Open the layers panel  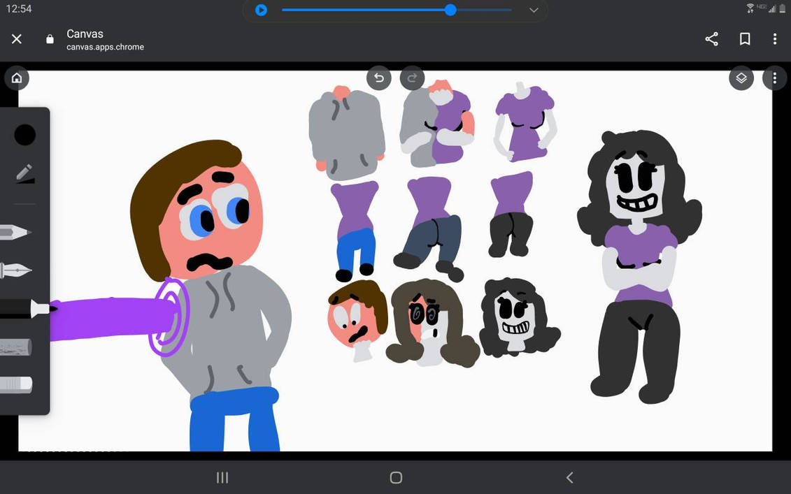[x=741, y=78]
